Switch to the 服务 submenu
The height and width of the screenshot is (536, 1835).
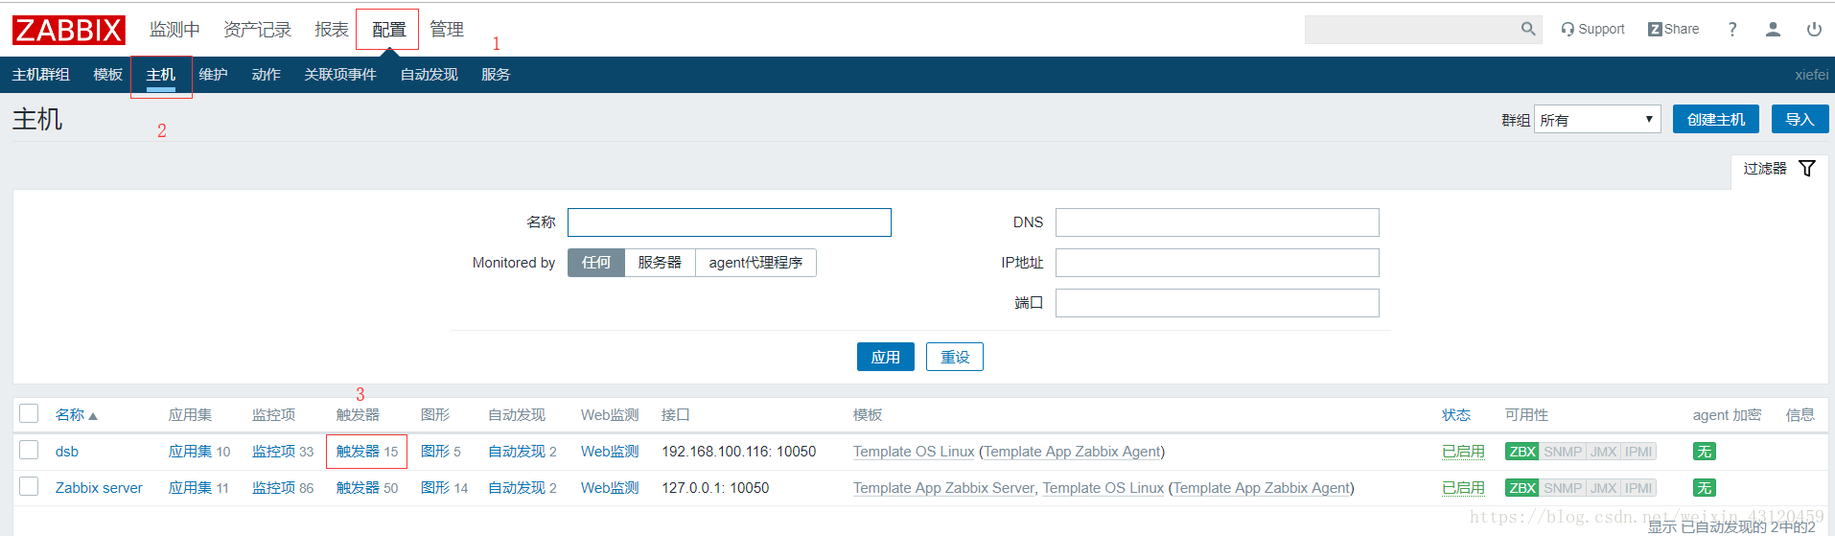point(496,75)
